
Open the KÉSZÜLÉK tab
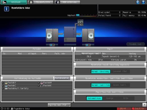[x=14, y=2]
